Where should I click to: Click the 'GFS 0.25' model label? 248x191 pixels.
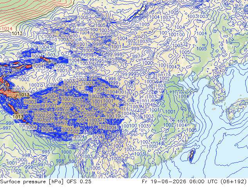(x=79, y=182)
